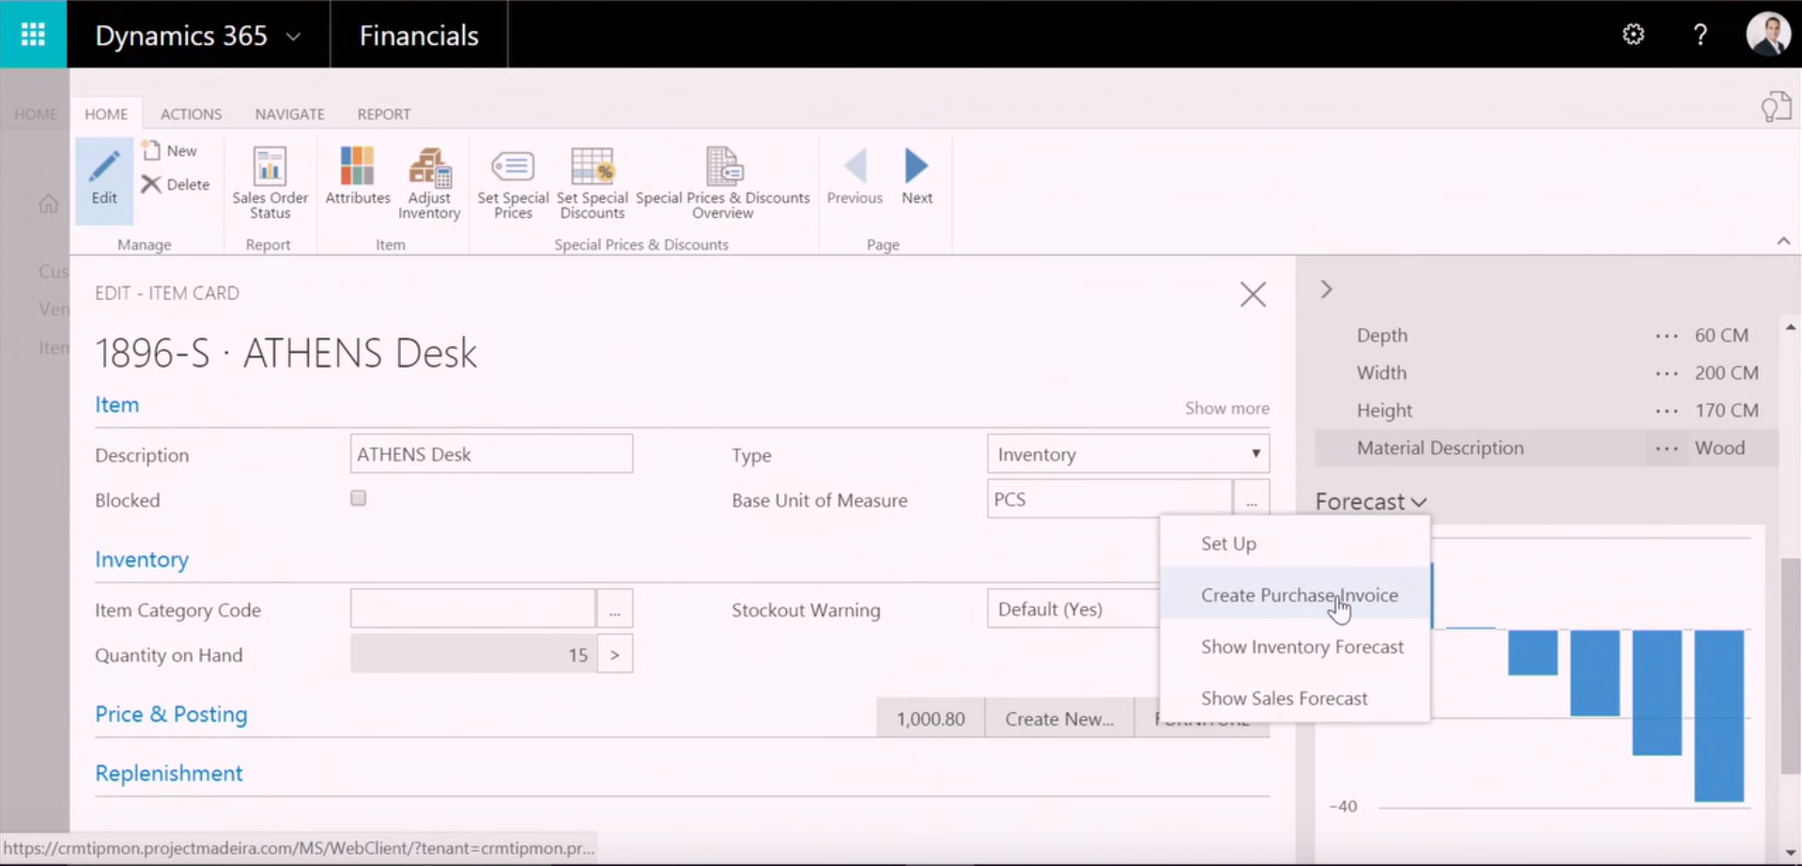This screenshot has height=866, width=1802.
Task: Open the Stockout Warning dropdown
Action: pyautogui.click(x=1073, y=609)
